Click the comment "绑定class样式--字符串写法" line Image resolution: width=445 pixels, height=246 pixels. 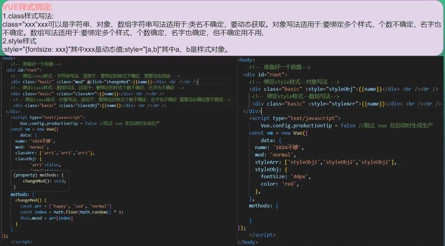pyautogui.click(x=95, y=76)
